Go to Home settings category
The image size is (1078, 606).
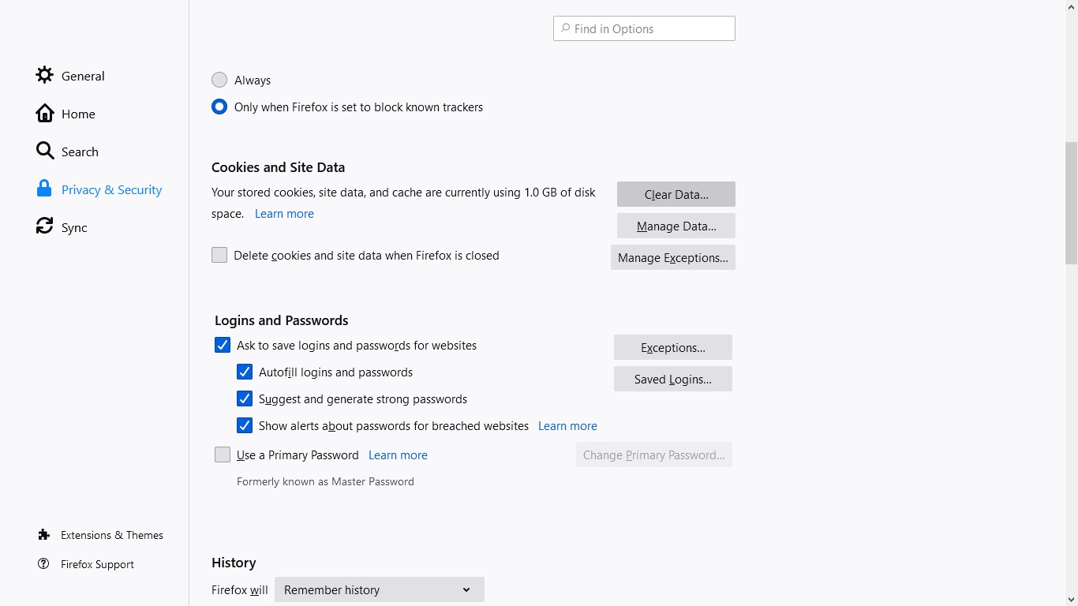78,114
